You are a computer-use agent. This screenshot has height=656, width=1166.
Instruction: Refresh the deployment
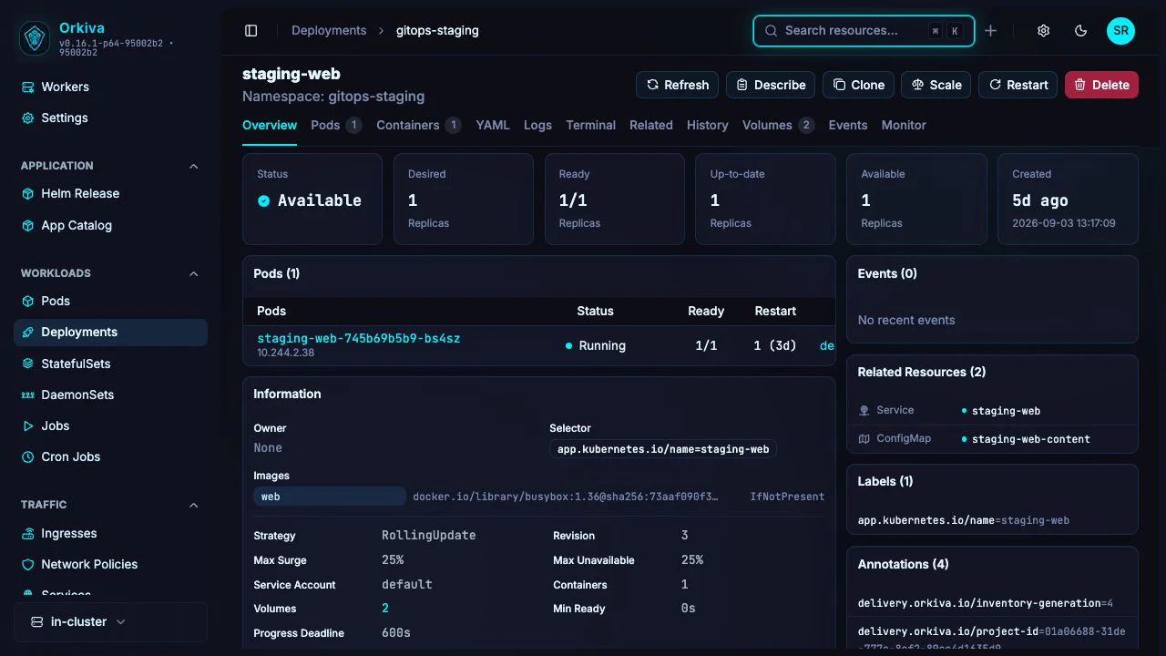[x=677, y=85]
